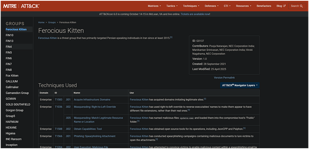Open GALLIUM group page
309x149 pixels.
click(12, 81)
